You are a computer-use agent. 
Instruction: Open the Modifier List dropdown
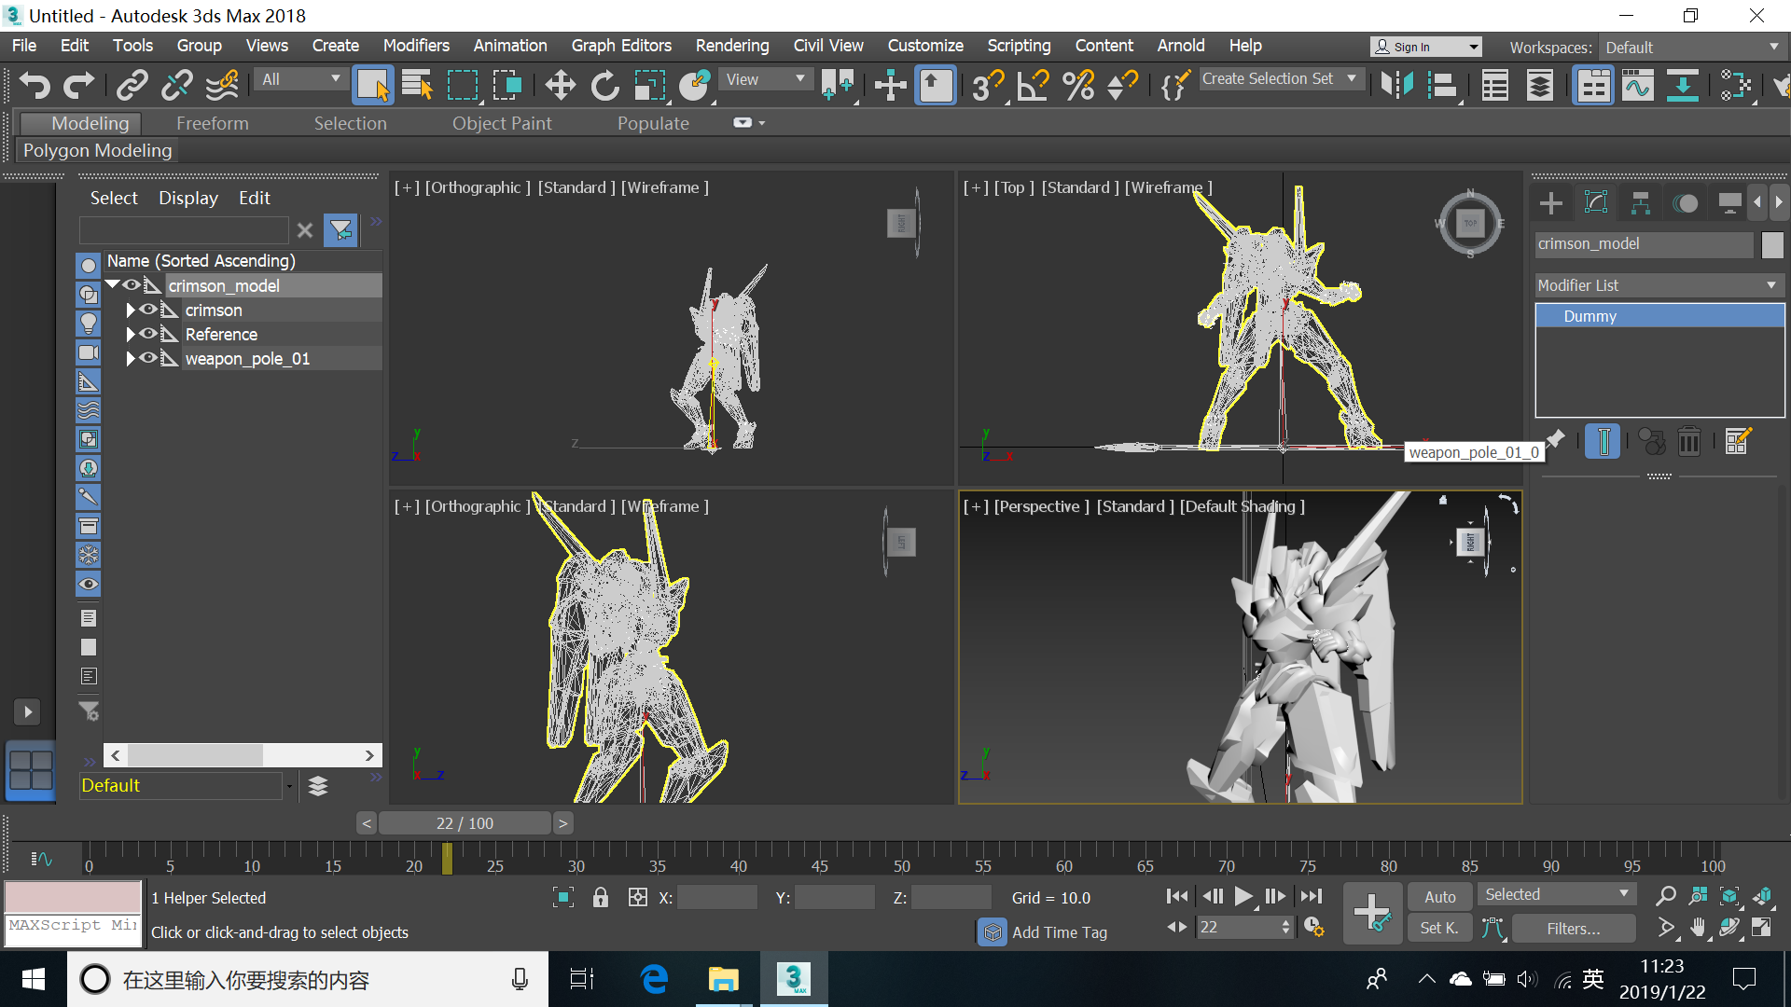[1659, 285]
